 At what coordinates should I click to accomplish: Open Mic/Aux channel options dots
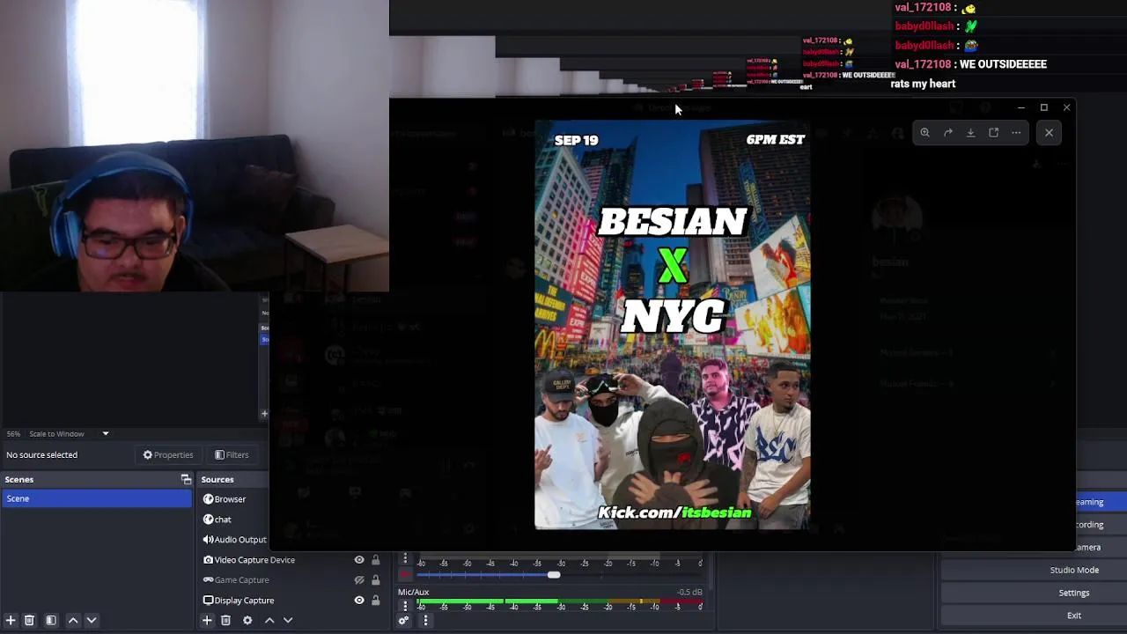pyautogui.click(x=405, y=606)
